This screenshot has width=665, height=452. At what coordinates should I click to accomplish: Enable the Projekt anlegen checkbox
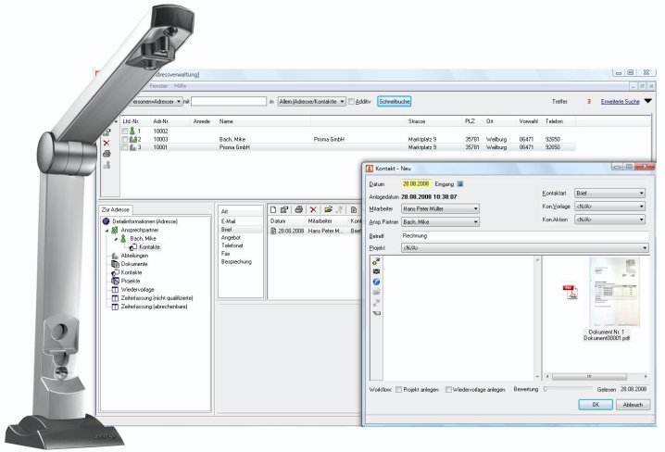(x=398, y=390)
